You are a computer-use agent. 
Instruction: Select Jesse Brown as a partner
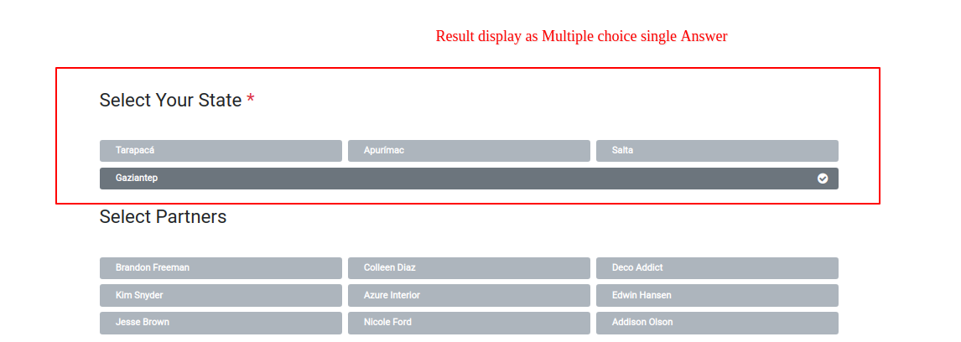(221, 323)
